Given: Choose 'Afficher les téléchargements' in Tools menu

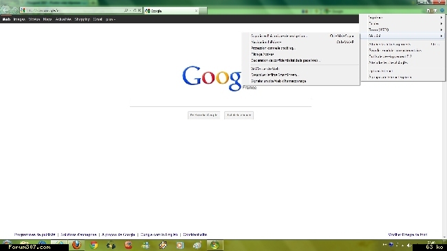Looking at the screenshot, I should click(x=402, y=45).
